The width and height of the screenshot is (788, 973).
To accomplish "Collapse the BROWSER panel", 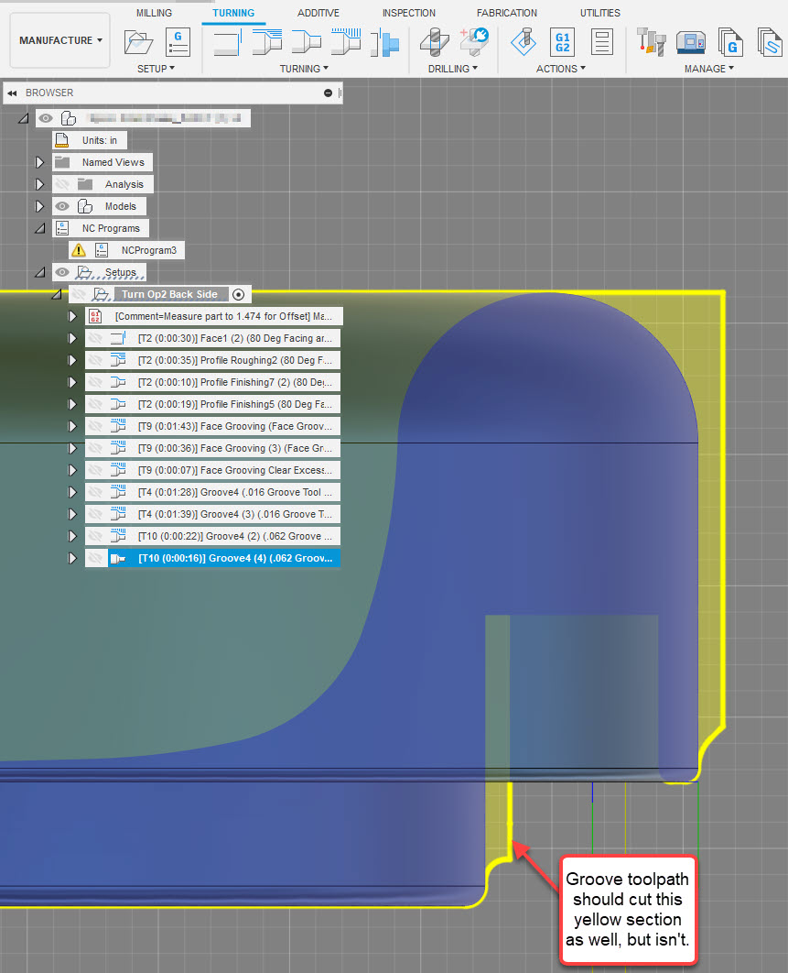I will click(x=11, y=93).
